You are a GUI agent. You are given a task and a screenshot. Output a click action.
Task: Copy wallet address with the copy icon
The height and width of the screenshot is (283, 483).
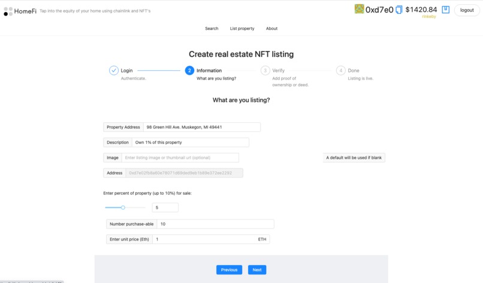coord(399,10)
